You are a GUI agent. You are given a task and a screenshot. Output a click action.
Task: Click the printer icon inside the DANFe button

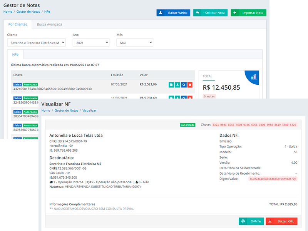pos(243,221)
